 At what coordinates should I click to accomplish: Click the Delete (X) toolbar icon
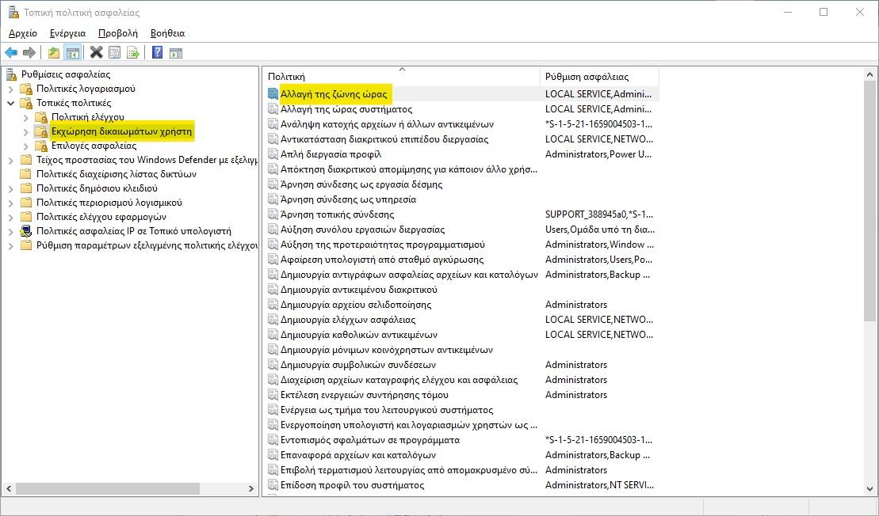coord(97,52)
